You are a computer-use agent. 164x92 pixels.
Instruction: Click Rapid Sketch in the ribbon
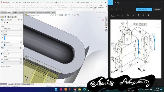(x=96, y=7)
